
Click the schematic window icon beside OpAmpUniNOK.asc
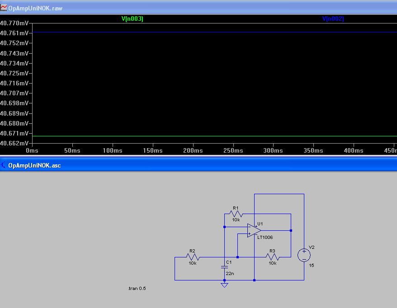4,165
